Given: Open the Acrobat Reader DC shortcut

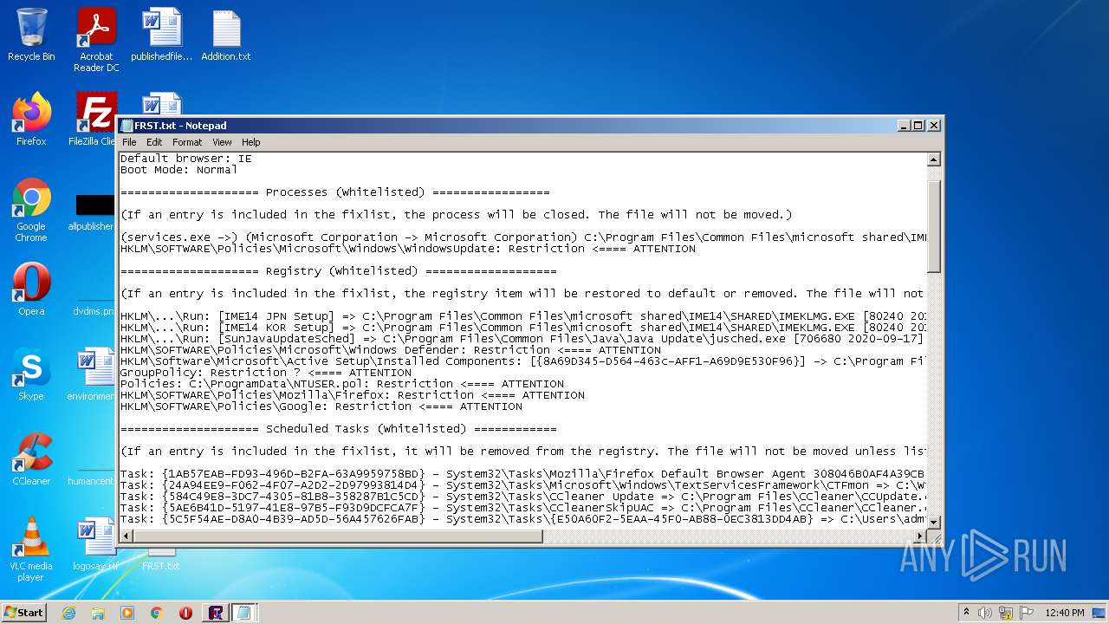Looking at the screenshot, I should point(96,40).
